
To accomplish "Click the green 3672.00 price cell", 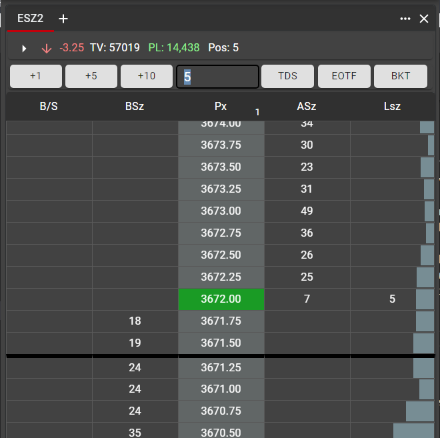I will pos(221,299).
